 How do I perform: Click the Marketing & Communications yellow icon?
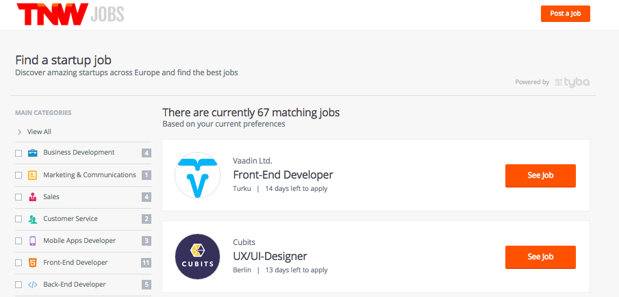point(32,175)
